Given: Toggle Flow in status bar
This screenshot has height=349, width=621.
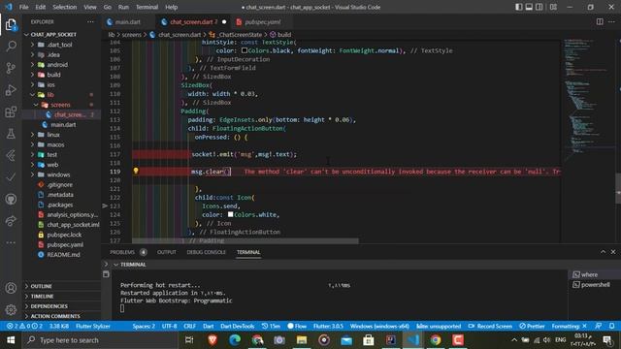Looking at the screenshot, I should pyautogui.click(x=297, y=326).
